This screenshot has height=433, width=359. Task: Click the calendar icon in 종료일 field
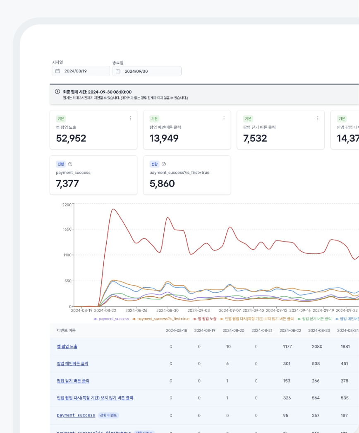click(118, 71)
